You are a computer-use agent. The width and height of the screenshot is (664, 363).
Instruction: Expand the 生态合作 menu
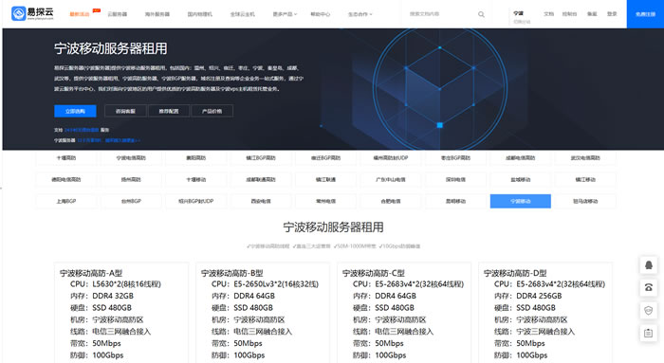pyautogui.click(x=360, y=14)
